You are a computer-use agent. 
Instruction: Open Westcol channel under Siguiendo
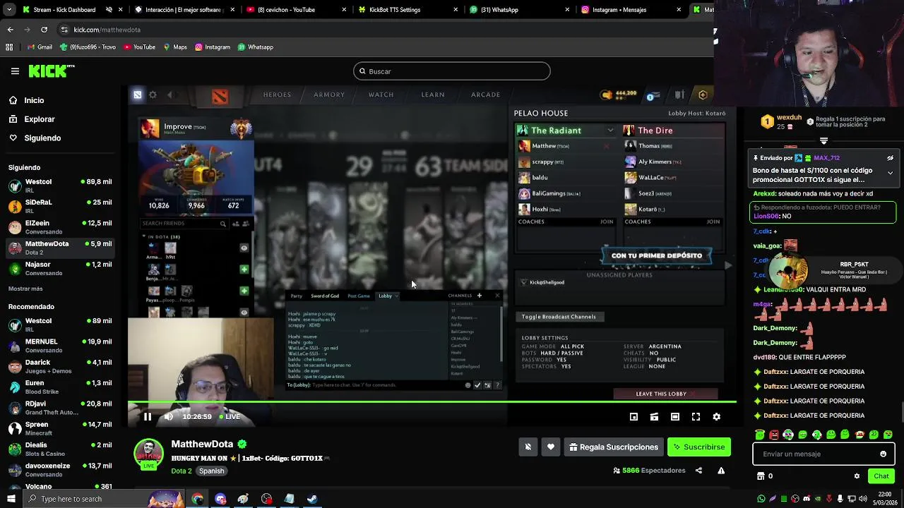(60, 186)
